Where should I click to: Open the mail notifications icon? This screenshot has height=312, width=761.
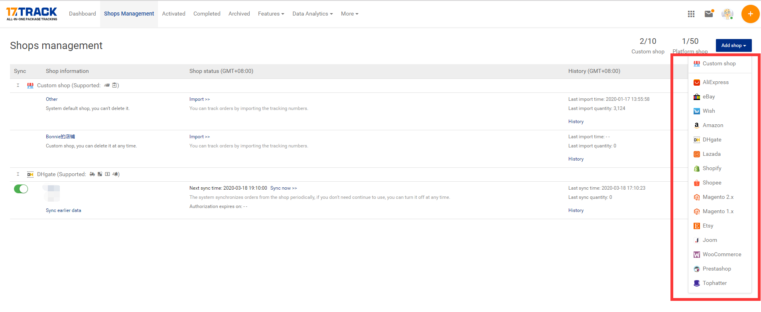pyautogui.click(x=709, y=14)
